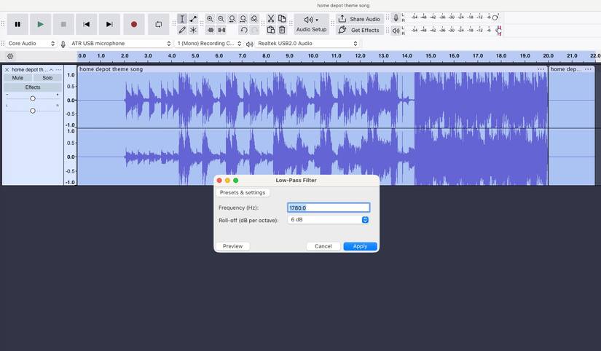Open the first clip's three-dots menu
Viewport: 601px width, 351px height.
tap(541, 69)
